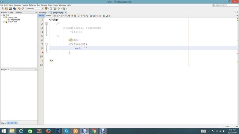Image resolution: width=239 pixels, height=134 pixels.
Task: Close the Start Page tab
Action: click(x=49, y=13)
